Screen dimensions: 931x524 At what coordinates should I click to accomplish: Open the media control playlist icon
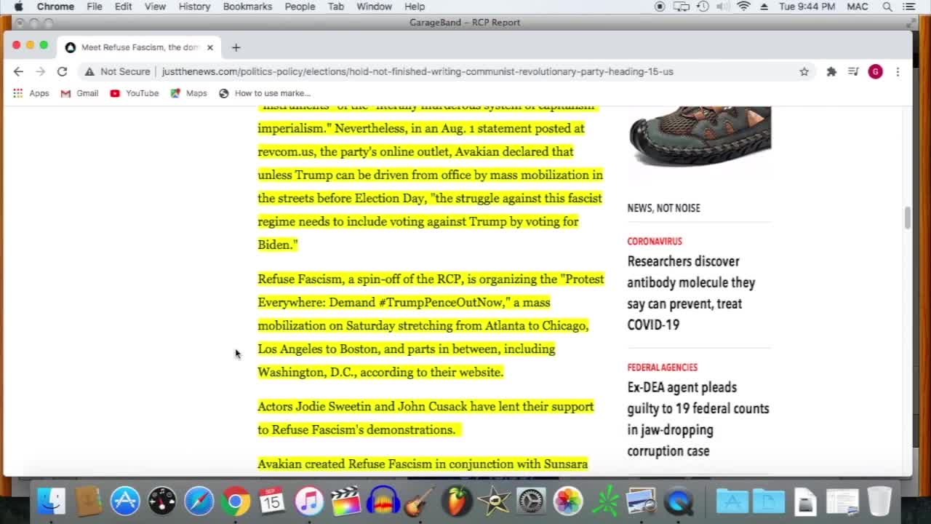(x=853, y=71)
